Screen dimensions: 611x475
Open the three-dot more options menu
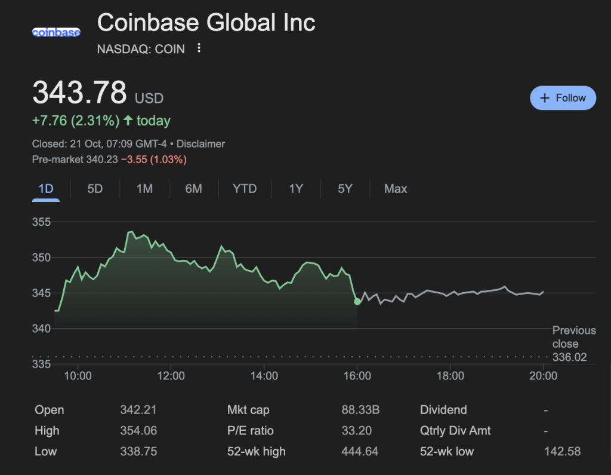199,48
